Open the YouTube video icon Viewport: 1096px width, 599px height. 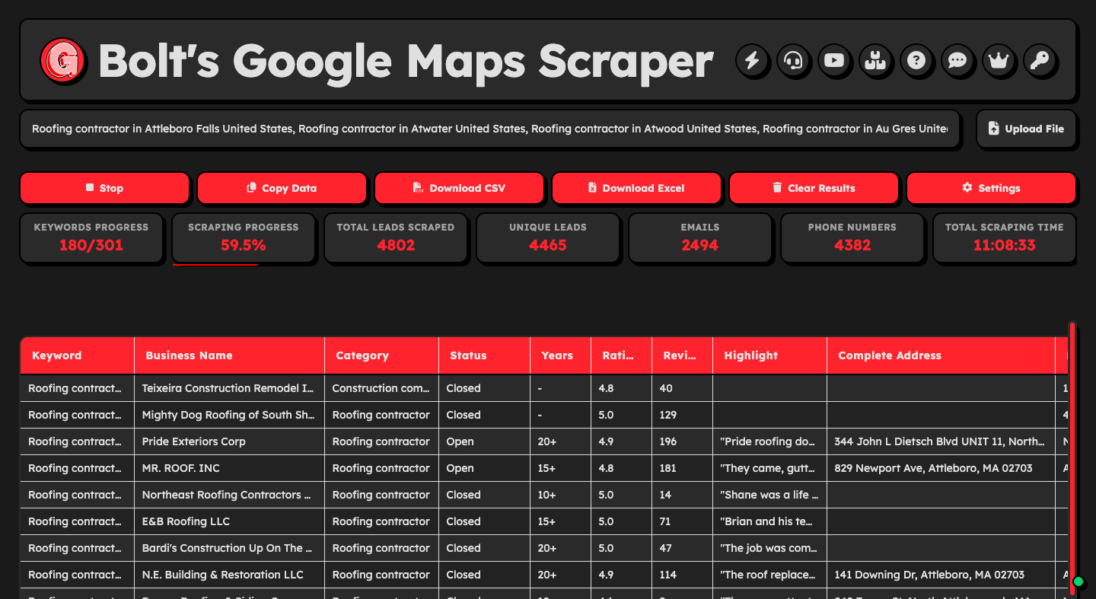[834, 60]
